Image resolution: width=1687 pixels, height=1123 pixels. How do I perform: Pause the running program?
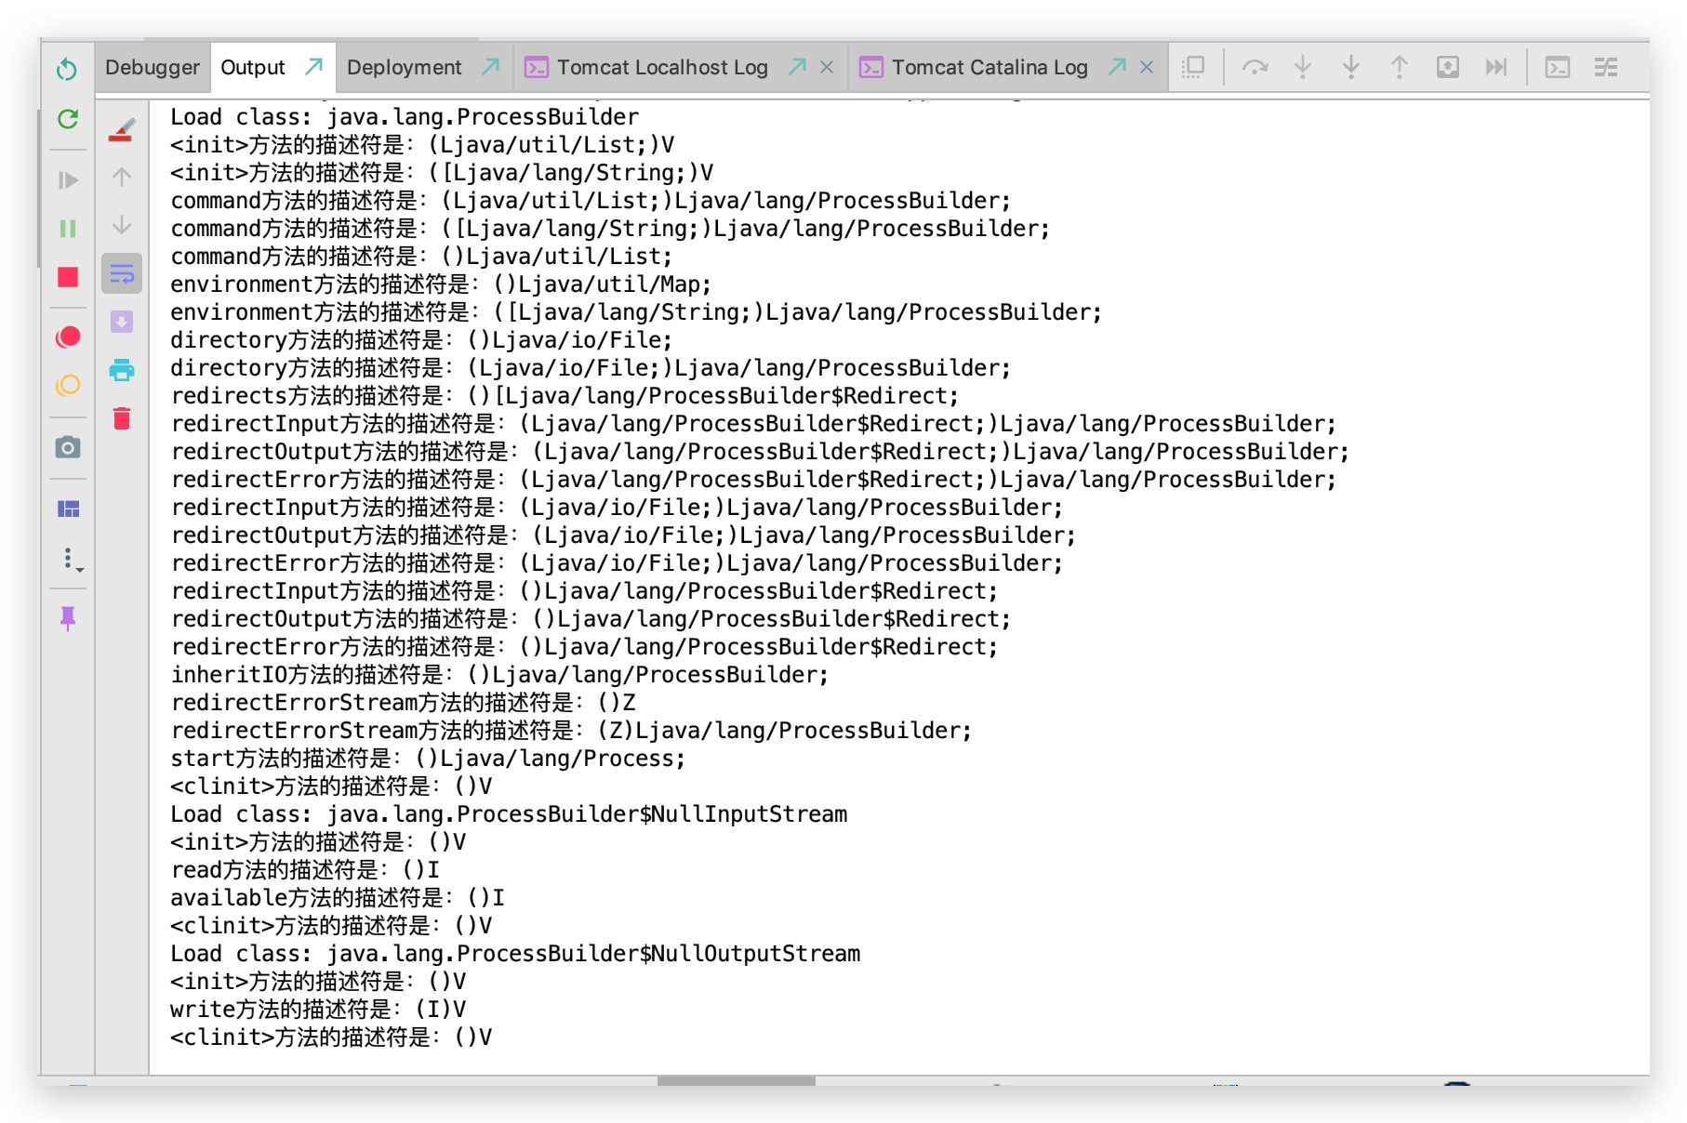click(x=68, y=229)
